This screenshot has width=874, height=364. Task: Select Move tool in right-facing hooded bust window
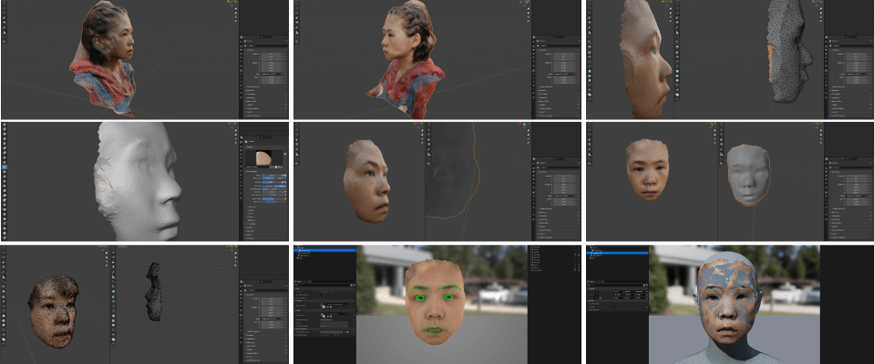(x=5, y=8)
